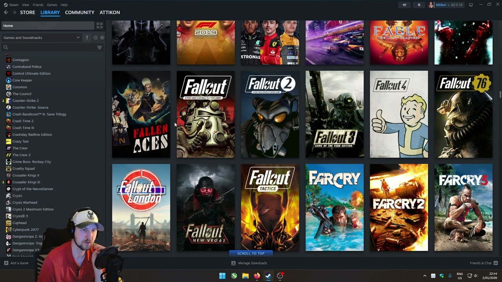Open the Fallout 76 game cover
Viewport: 502px width, 282px height.
coord(464,114)
